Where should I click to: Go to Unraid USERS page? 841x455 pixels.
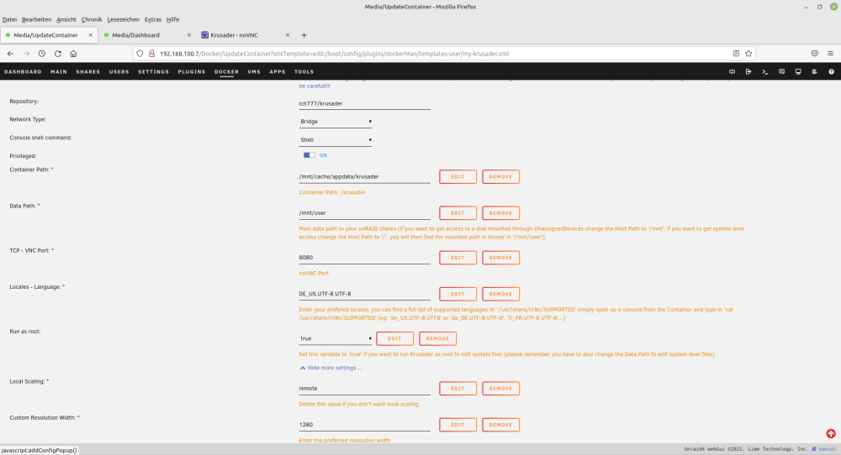pyautogui.click(x=119, y=71)
